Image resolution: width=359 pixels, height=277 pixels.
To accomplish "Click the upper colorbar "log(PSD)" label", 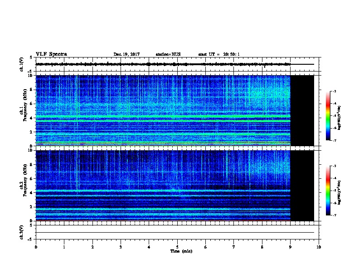I will [339, 118].
